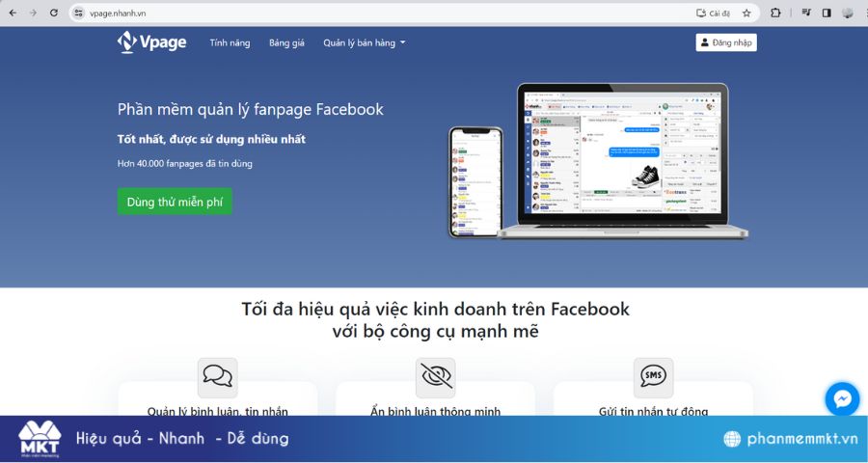Click the Phần mềm quản lý fanpage Facebook headline

(x=250, y=109)
